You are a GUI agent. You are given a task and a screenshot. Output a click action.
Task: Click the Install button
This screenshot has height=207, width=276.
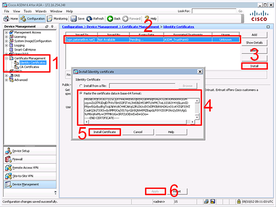[254, 66]
